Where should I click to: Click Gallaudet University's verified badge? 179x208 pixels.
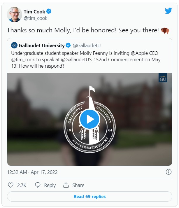68,46
